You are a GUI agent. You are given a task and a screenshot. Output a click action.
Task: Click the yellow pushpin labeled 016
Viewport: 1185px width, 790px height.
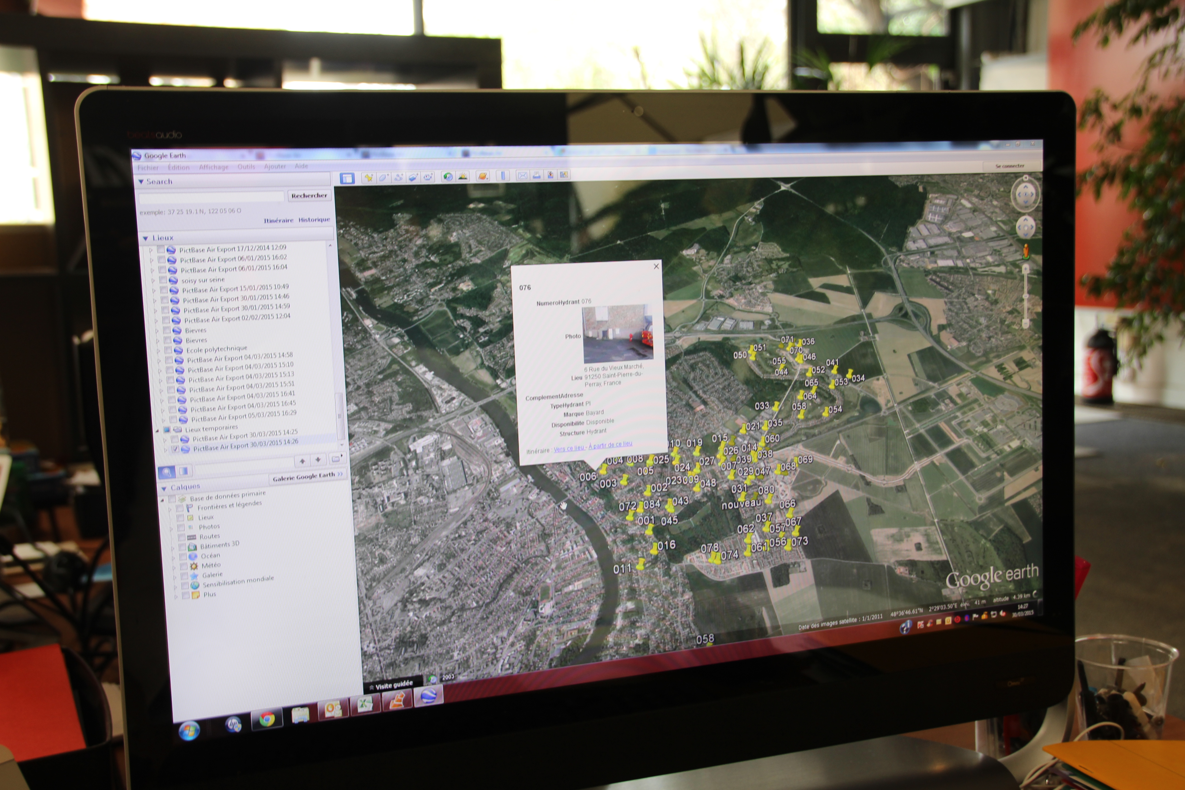coord(655,549)
